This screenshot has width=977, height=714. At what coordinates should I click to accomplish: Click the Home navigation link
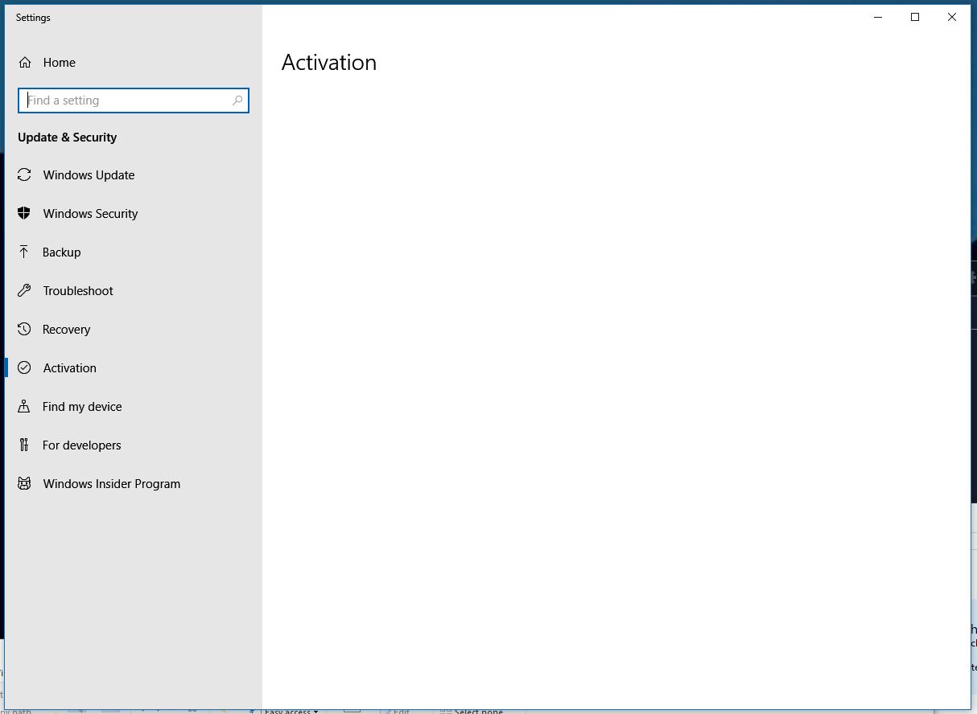click(60, 62)
